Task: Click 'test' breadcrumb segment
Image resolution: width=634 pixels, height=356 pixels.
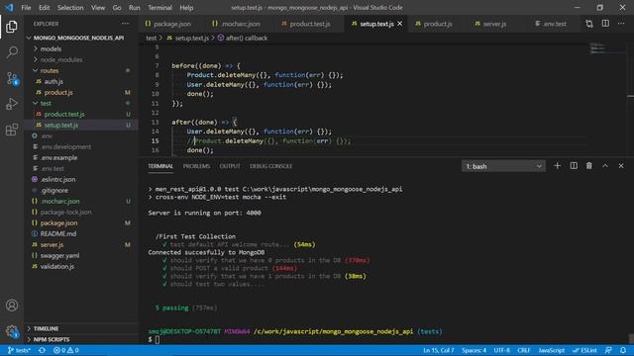Action: pyautogui.click(x=152, y=38)
